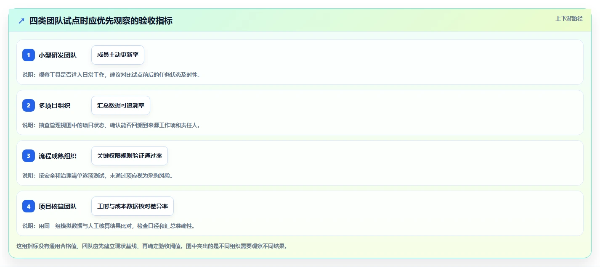This screenshot has width=600, height=267.
Task: Click the 小型研发团队 label
Action: point(58,55)
